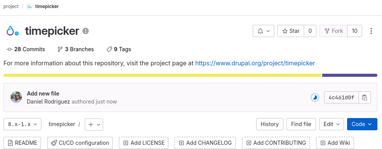The image size is (382, 149).
Task: Open Daniel Rodriguez's author profile
Action: [x=48, y=102]
